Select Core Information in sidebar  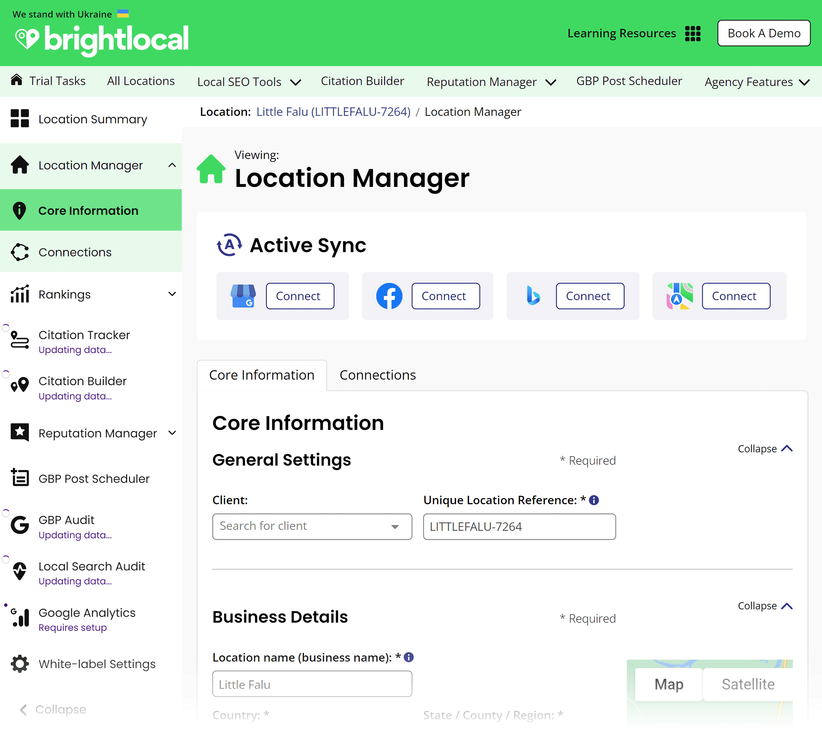click(91, 210)
